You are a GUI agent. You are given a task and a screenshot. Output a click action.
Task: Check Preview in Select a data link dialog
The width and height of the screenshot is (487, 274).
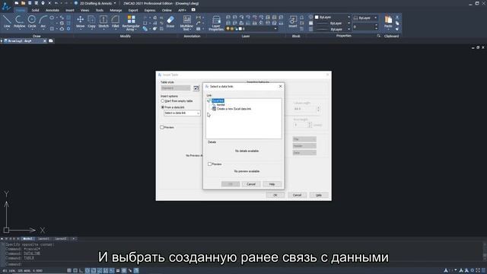pyautogui.click(x=210, y=164)
